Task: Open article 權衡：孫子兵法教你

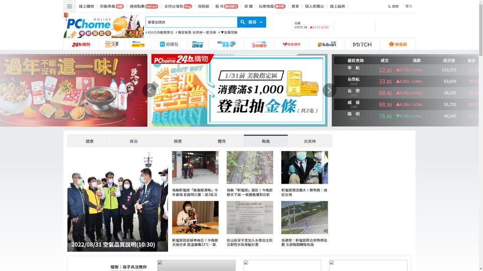Action: 129,267
